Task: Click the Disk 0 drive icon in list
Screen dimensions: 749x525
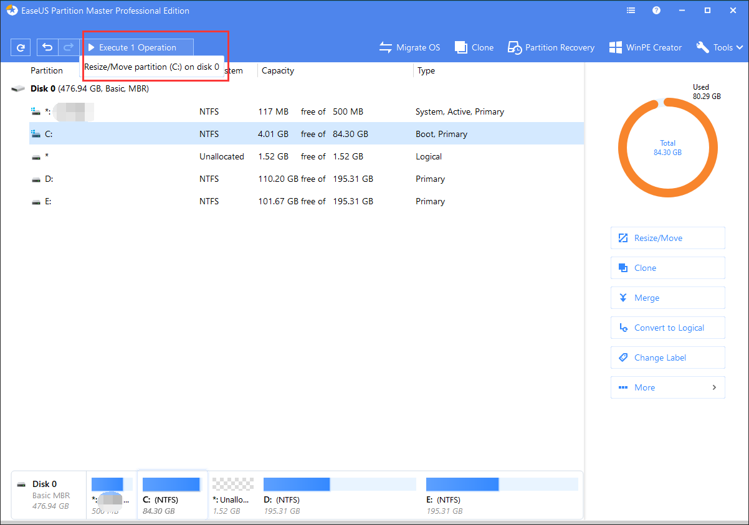Action: pyautogui.click(x=19, y=89)
